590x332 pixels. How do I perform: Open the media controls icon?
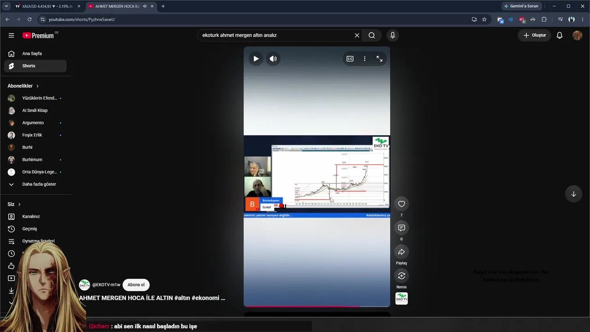coord(560,19)
